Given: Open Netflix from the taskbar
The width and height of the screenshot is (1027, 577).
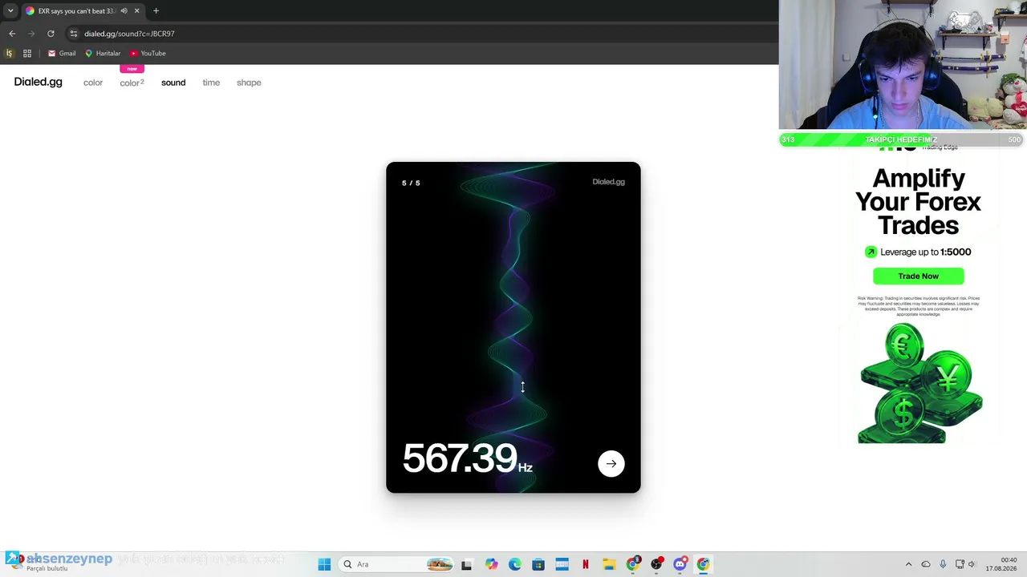Looking at the screenshot, I should pyautogui.click(x=585, y=564).
